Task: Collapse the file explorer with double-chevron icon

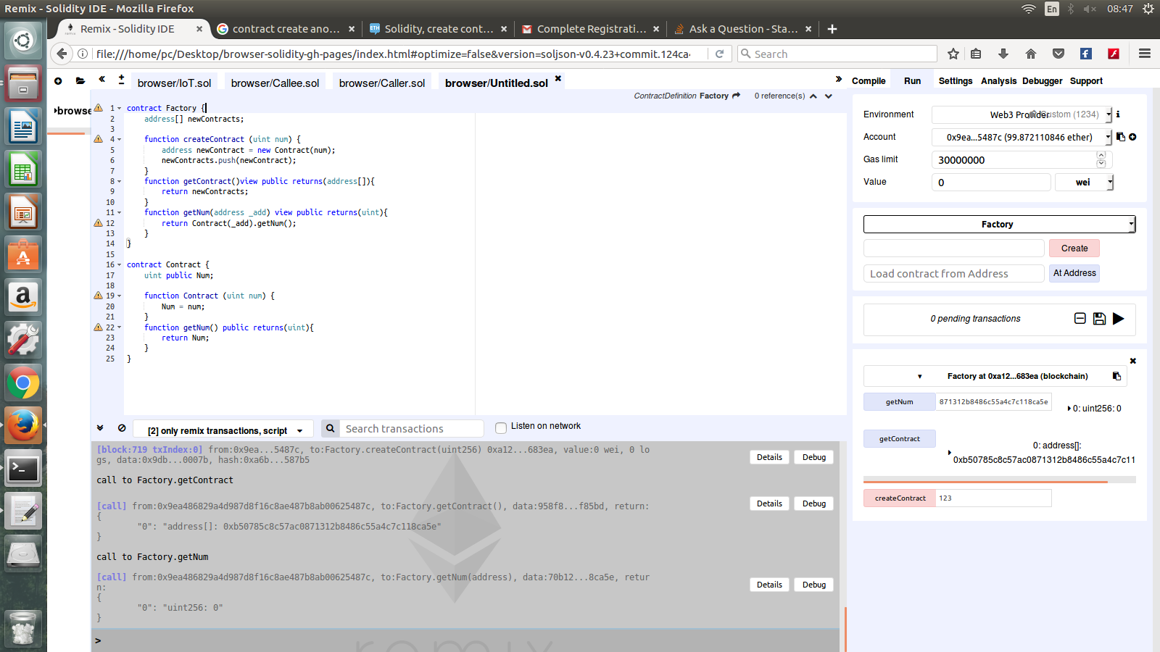Action: tap(102, 79)
